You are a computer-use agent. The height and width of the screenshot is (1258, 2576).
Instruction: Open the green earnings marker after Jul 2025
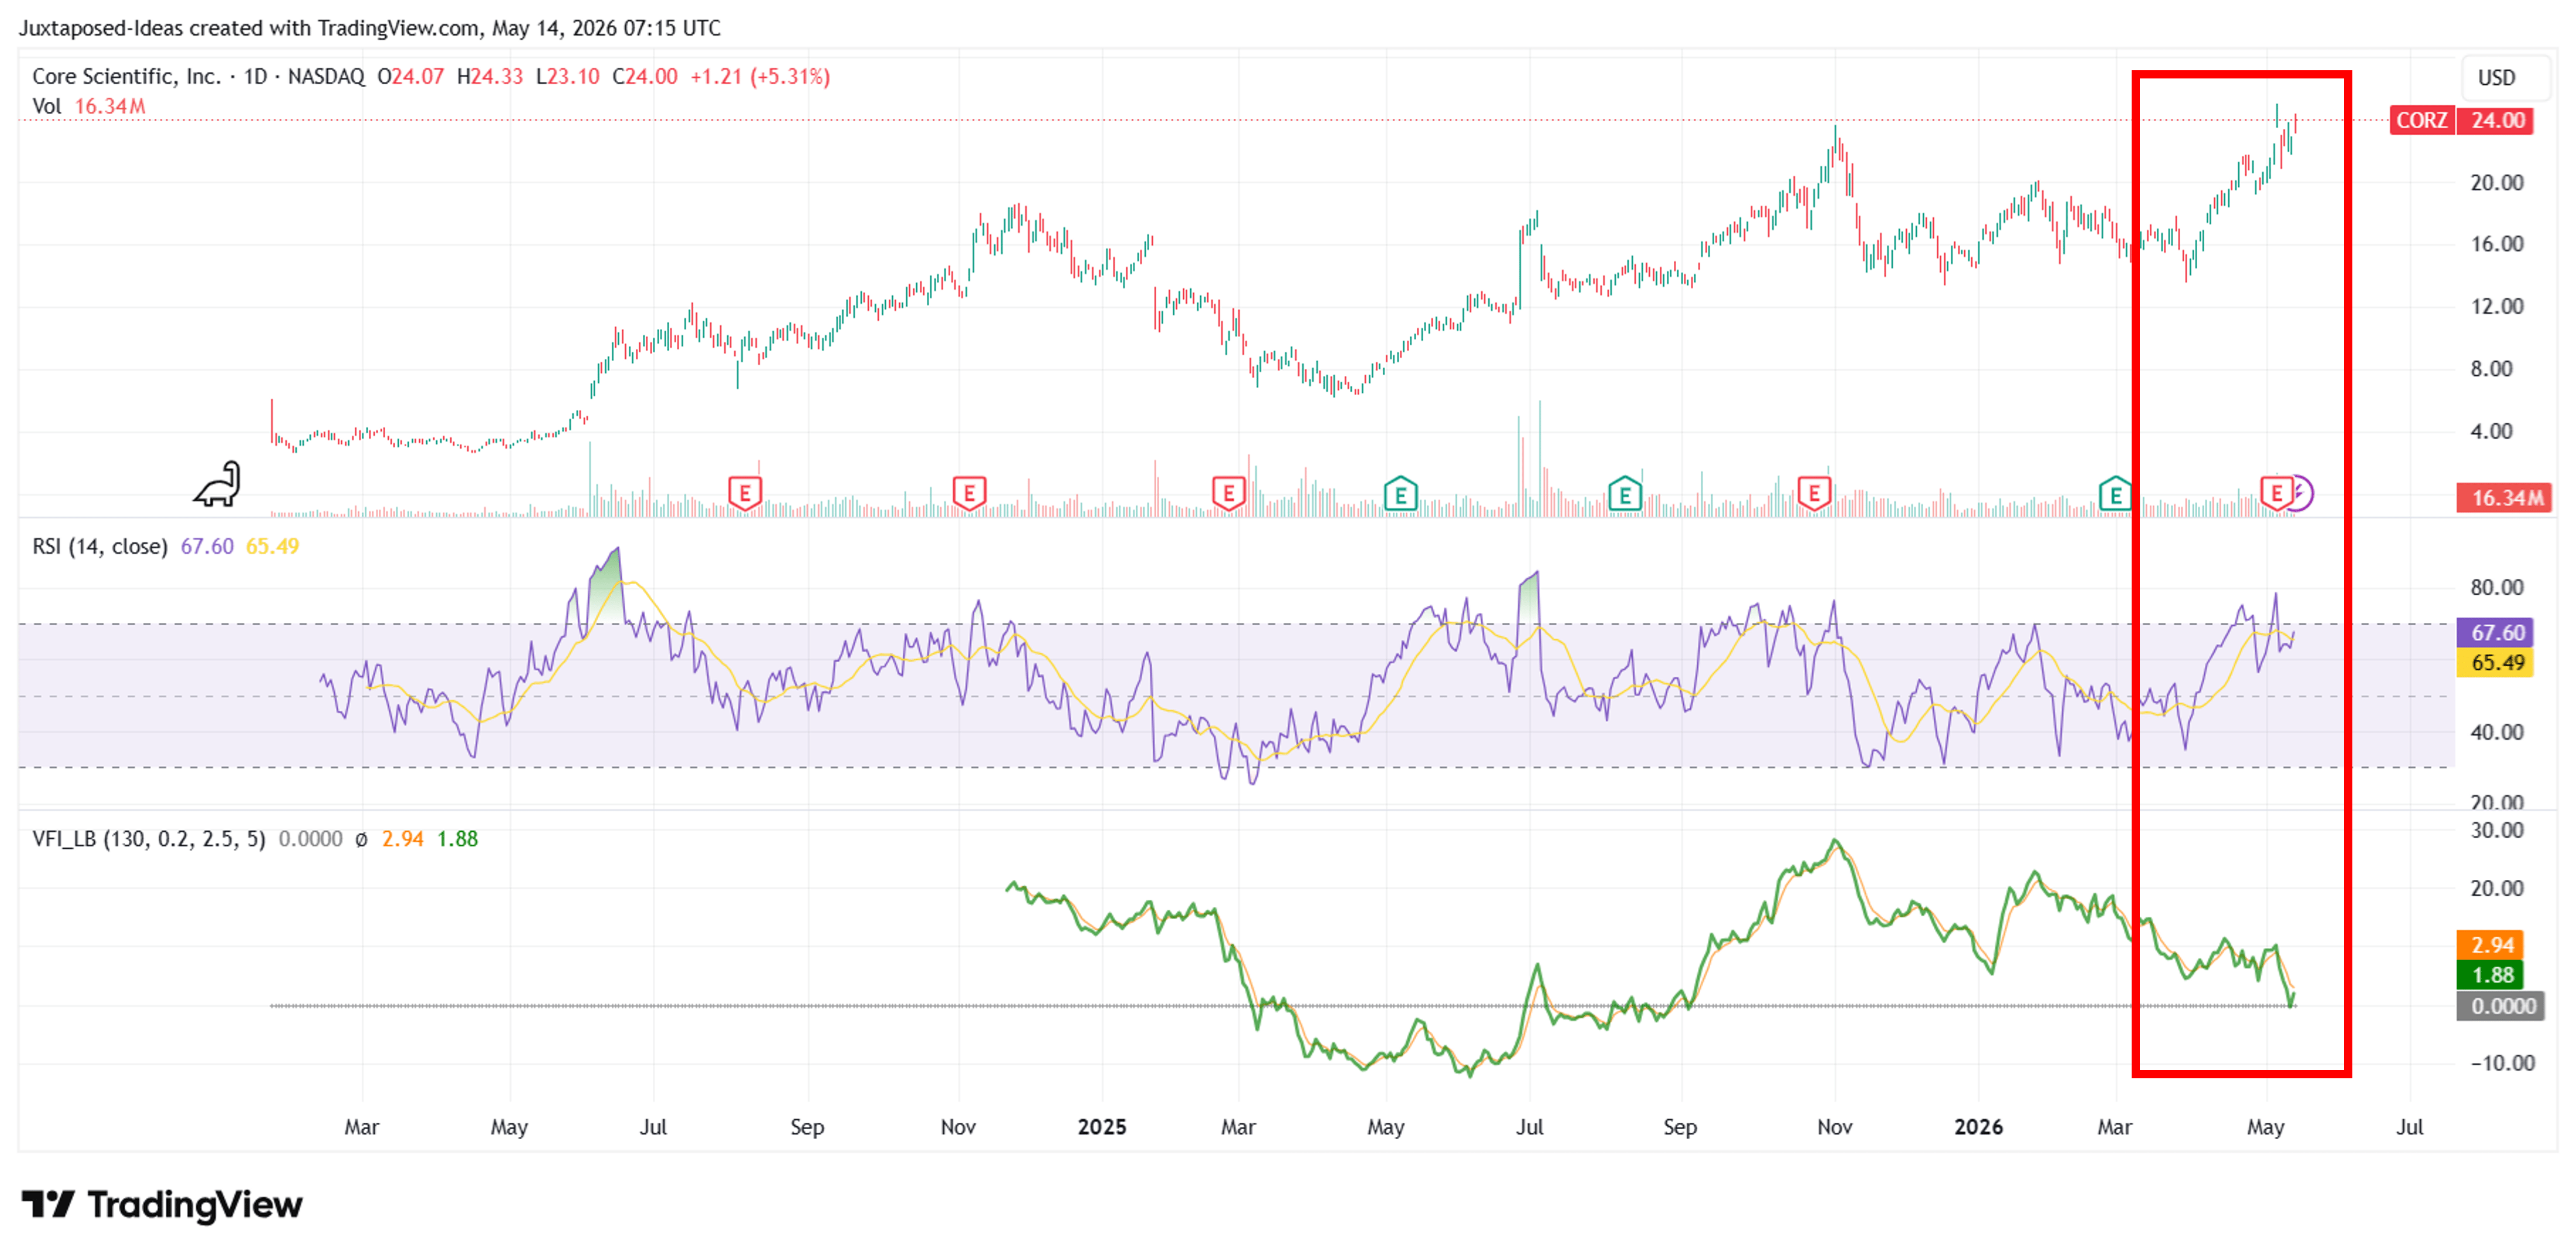click(x=1625, y=494)
